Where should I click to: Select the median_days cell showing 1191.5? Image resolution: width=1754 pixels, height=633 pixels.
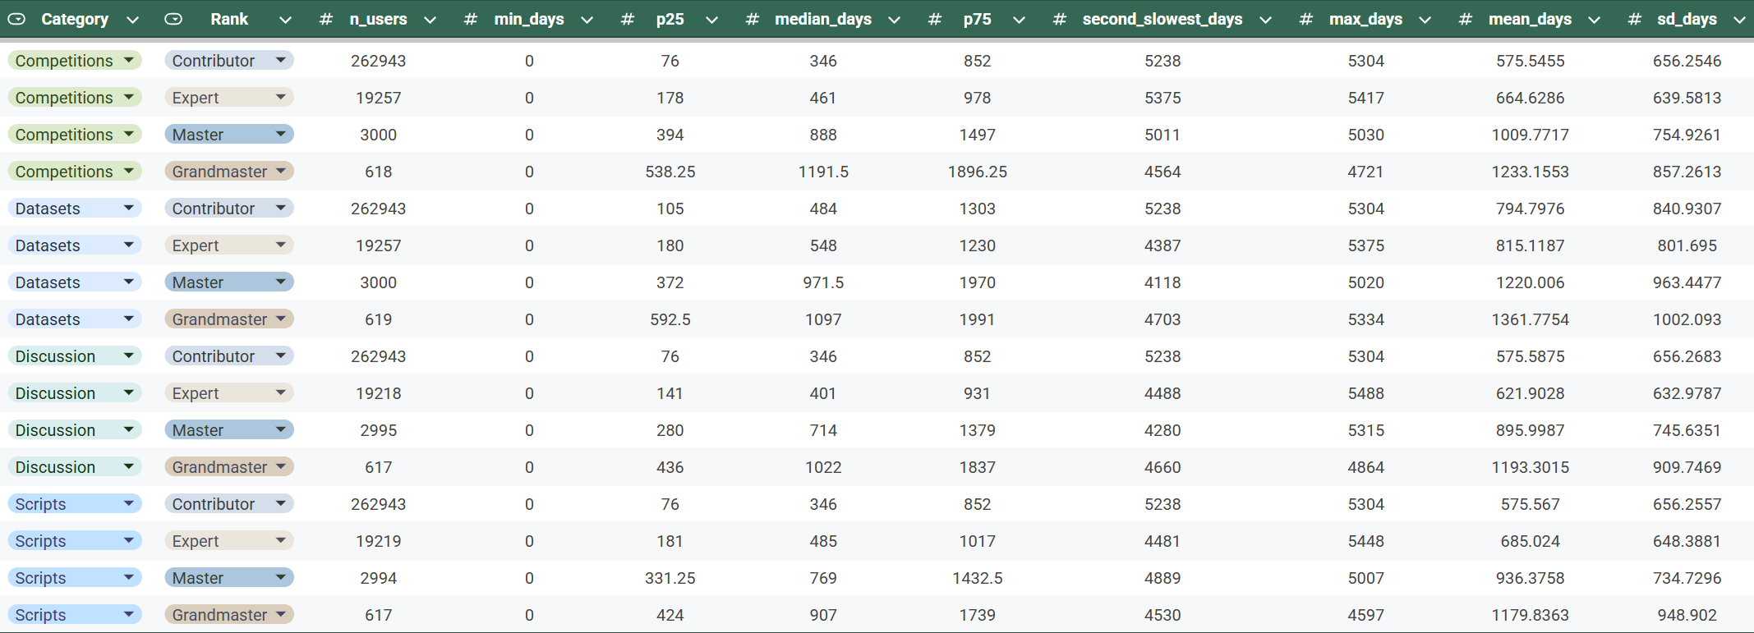823,172
